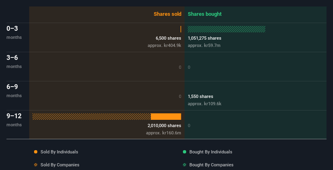Image resolution: width=333 pixels, height=170 pixels.
Task: Select the Bought By Individuals legend label
Action: coord(211,152)
